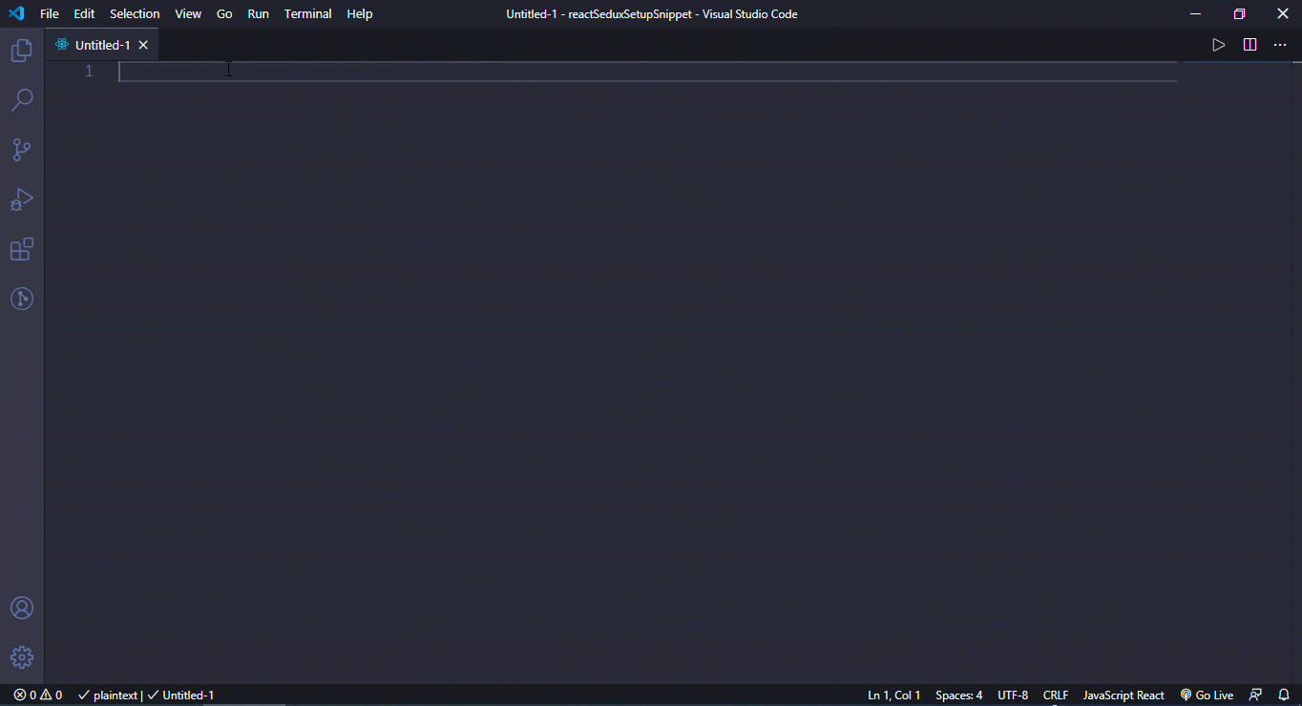Open the Terminal menu
Viewport: 1302px width, 706px height.
point(308,13)
